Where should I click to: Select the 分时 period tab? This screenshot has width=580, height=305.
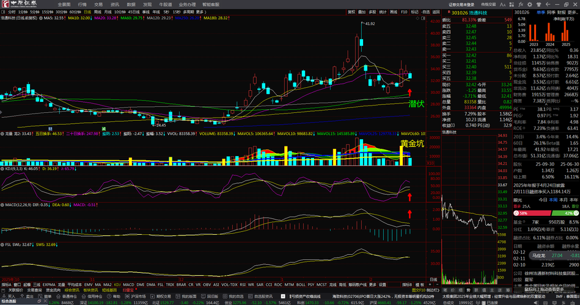pyautogui.click(x=12, y=12)
